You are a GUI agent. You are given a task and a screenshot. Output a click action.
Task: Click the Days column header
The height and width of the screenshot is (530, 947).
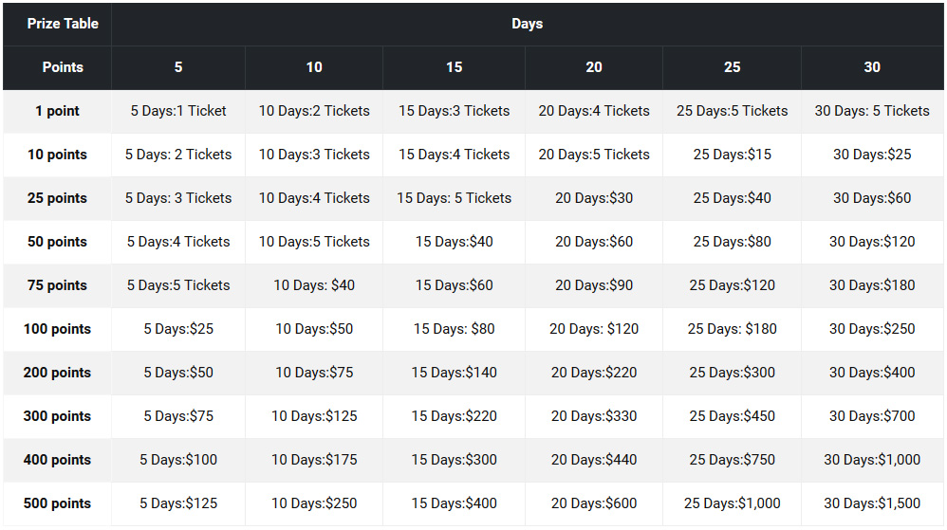[x=527, y=24]
